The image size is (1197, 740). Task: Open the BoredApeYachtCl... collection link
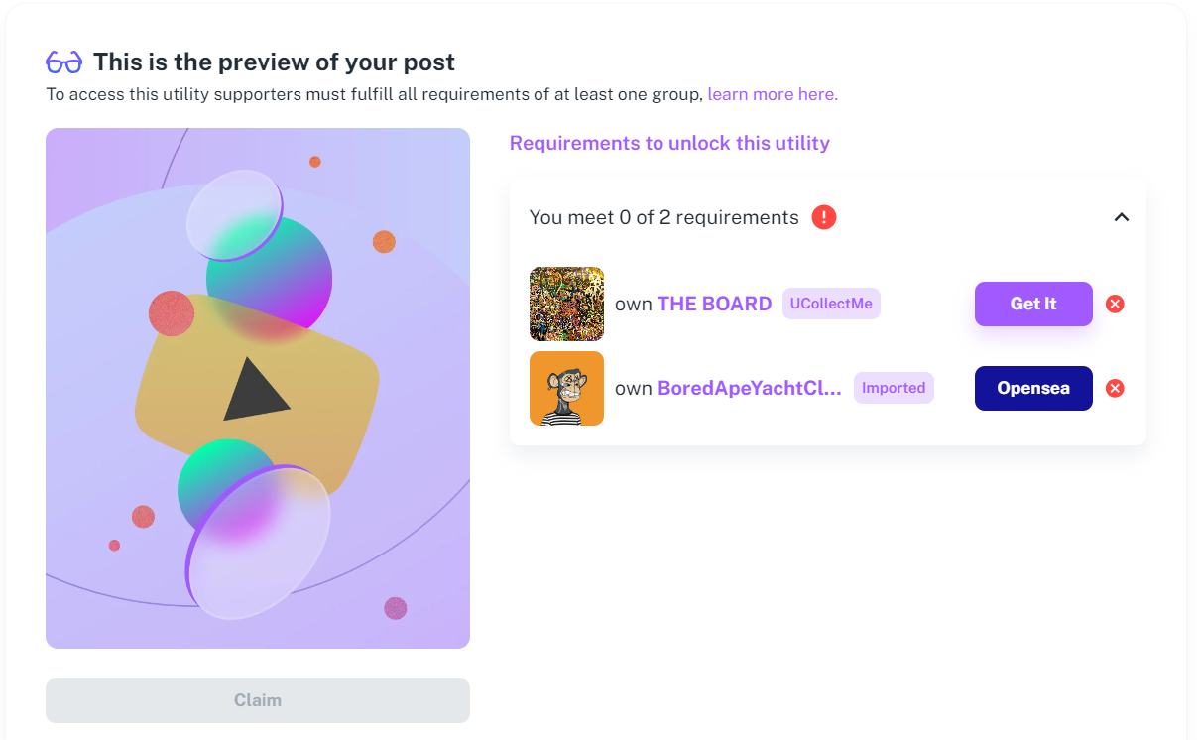tap(749, 388)
